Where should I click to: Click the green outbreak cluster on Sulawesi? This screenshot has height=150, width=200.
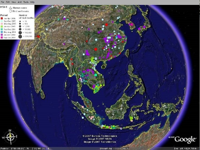click(x=131, y=118)
